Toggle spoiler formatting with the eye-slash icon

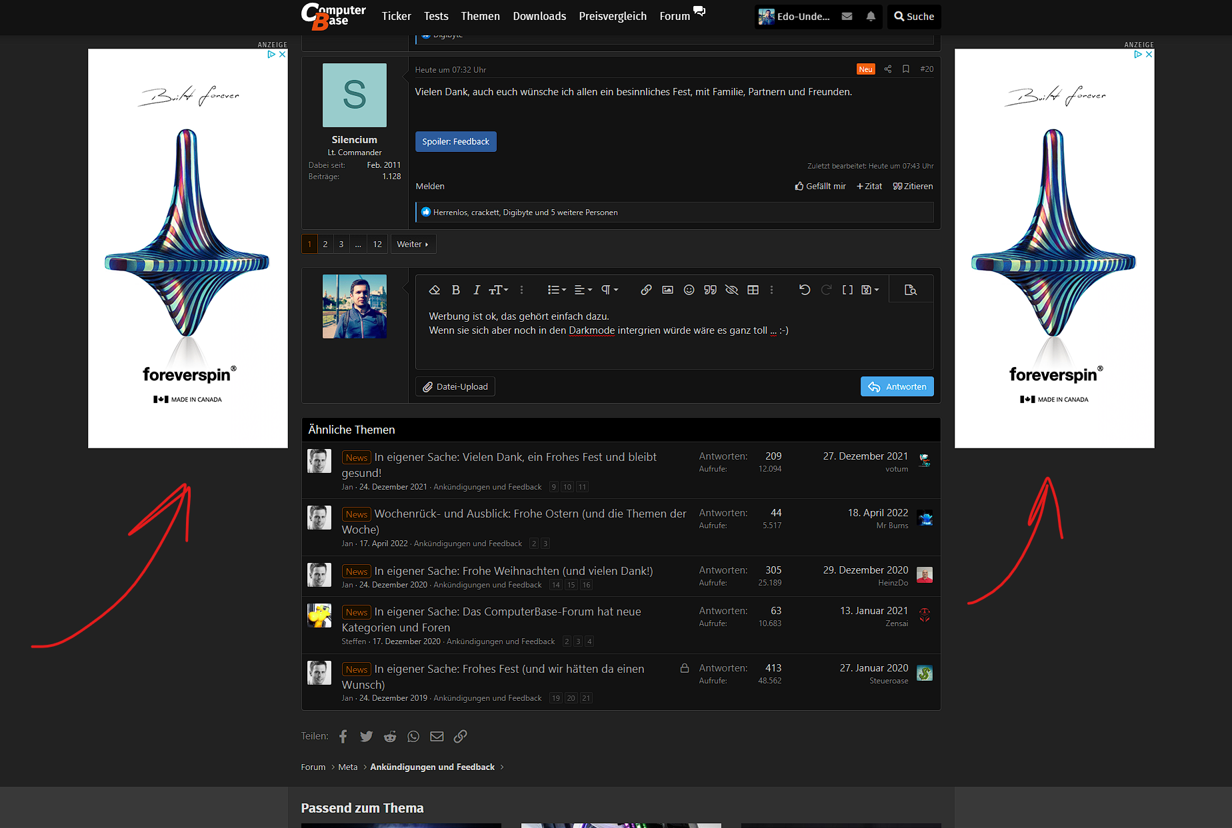731,289
